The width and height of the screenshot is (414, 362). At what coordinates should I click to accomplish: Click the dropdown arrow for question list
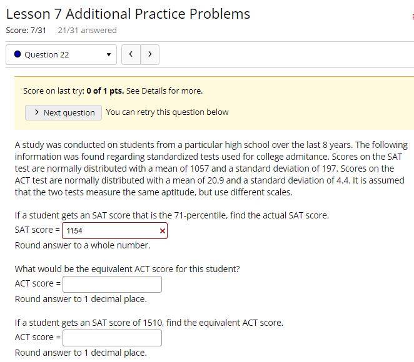click(109, 54)
